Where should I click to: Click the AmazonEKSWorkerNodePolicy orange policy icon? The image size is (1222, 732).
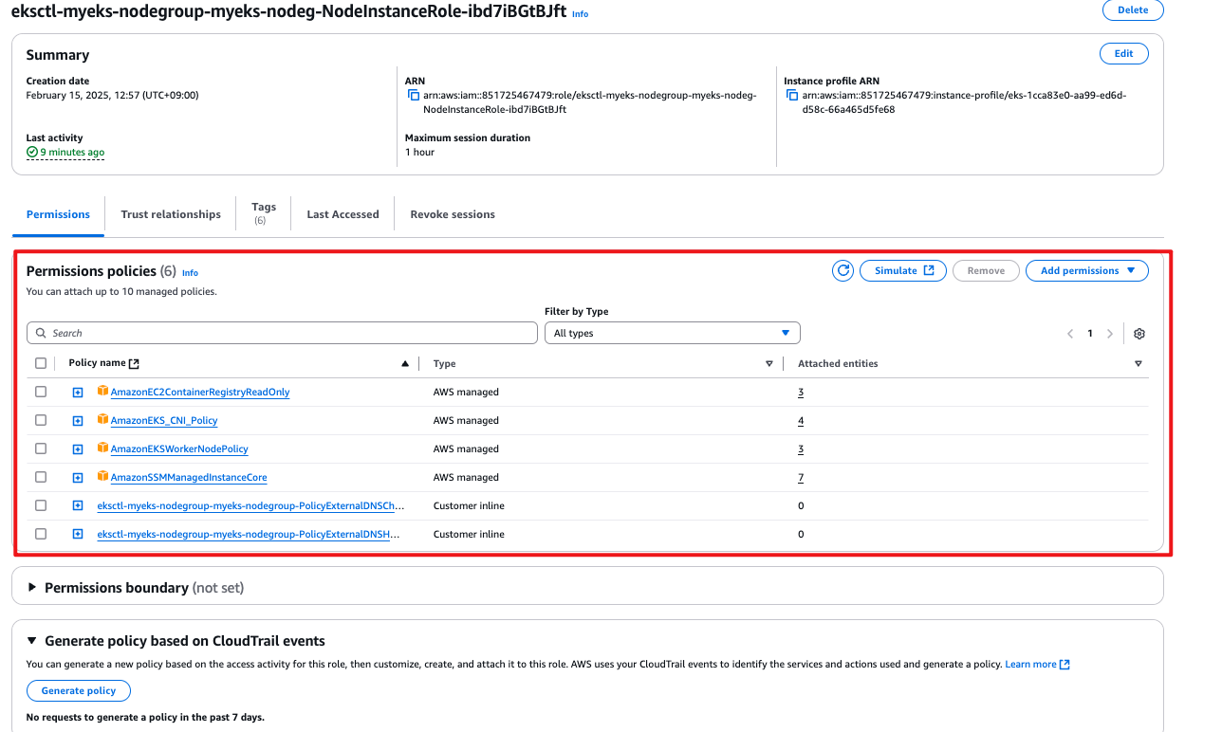pyautogui.click(x=102, y=448)
